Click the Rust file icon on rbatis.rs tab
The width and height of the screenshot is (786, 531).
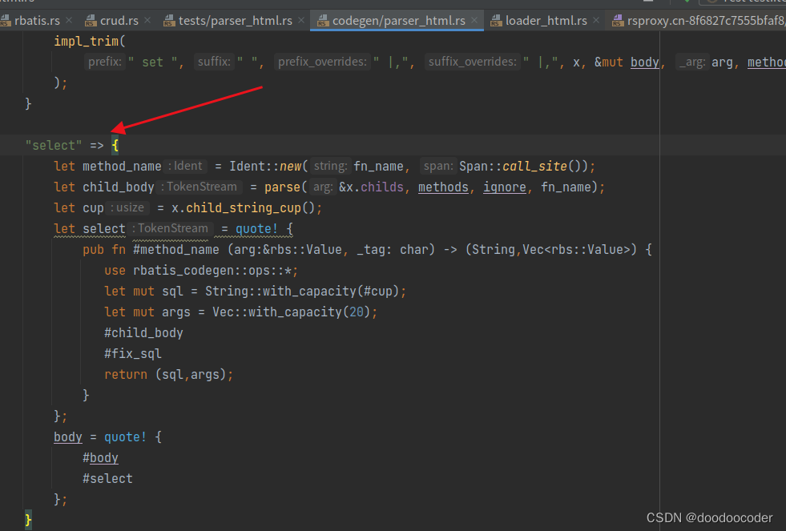tap(6, 21)
